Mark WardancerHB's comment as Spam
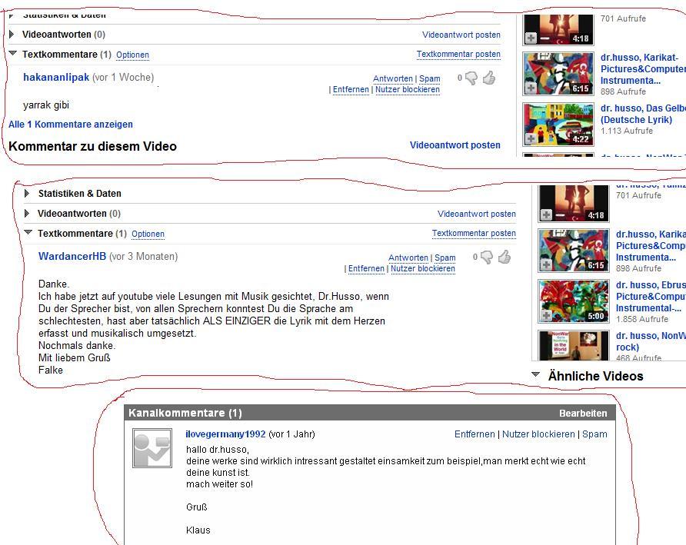 coord(445,258)
